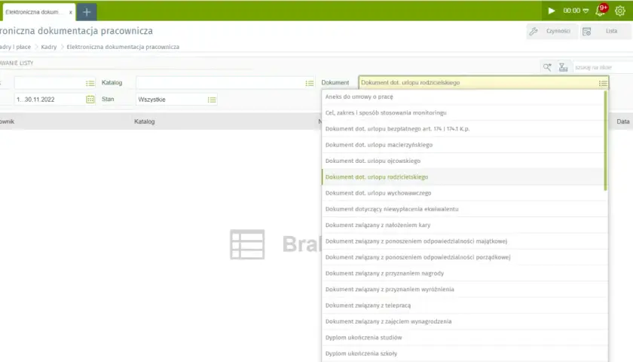Open the Czynności actions menu

[552, 31]
